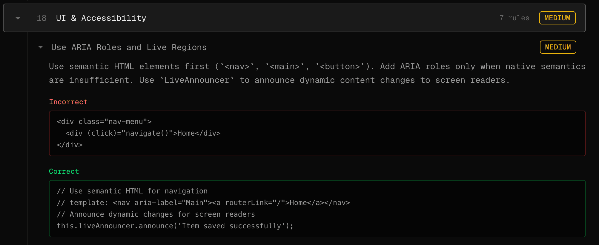Click the section number 18

(x=41, y=18)
